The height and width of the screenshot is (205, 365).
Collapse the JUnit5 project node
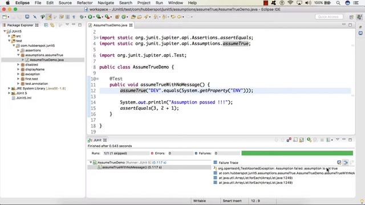pyautogui.click(x=5, y=31)
